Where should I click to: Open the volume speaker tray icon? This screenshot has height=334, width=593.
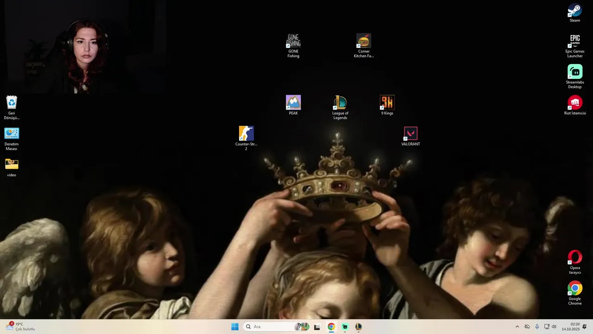554,327
